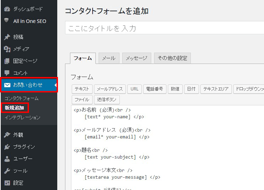264x190 pixels.
Task: Click the メッセージ本文 label line
Action: 103,170
